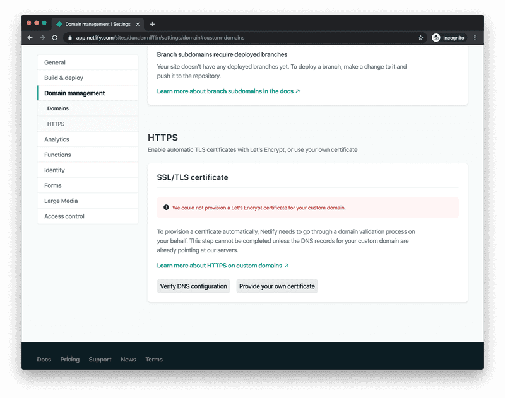Open branch subdomains docs link
The height and width of the screenshot is (398, 505).
[x=228, y=91]
